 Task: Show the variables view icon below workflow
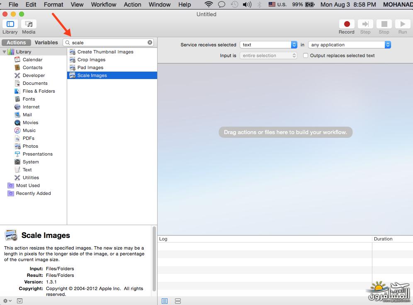tap(178, 301)
